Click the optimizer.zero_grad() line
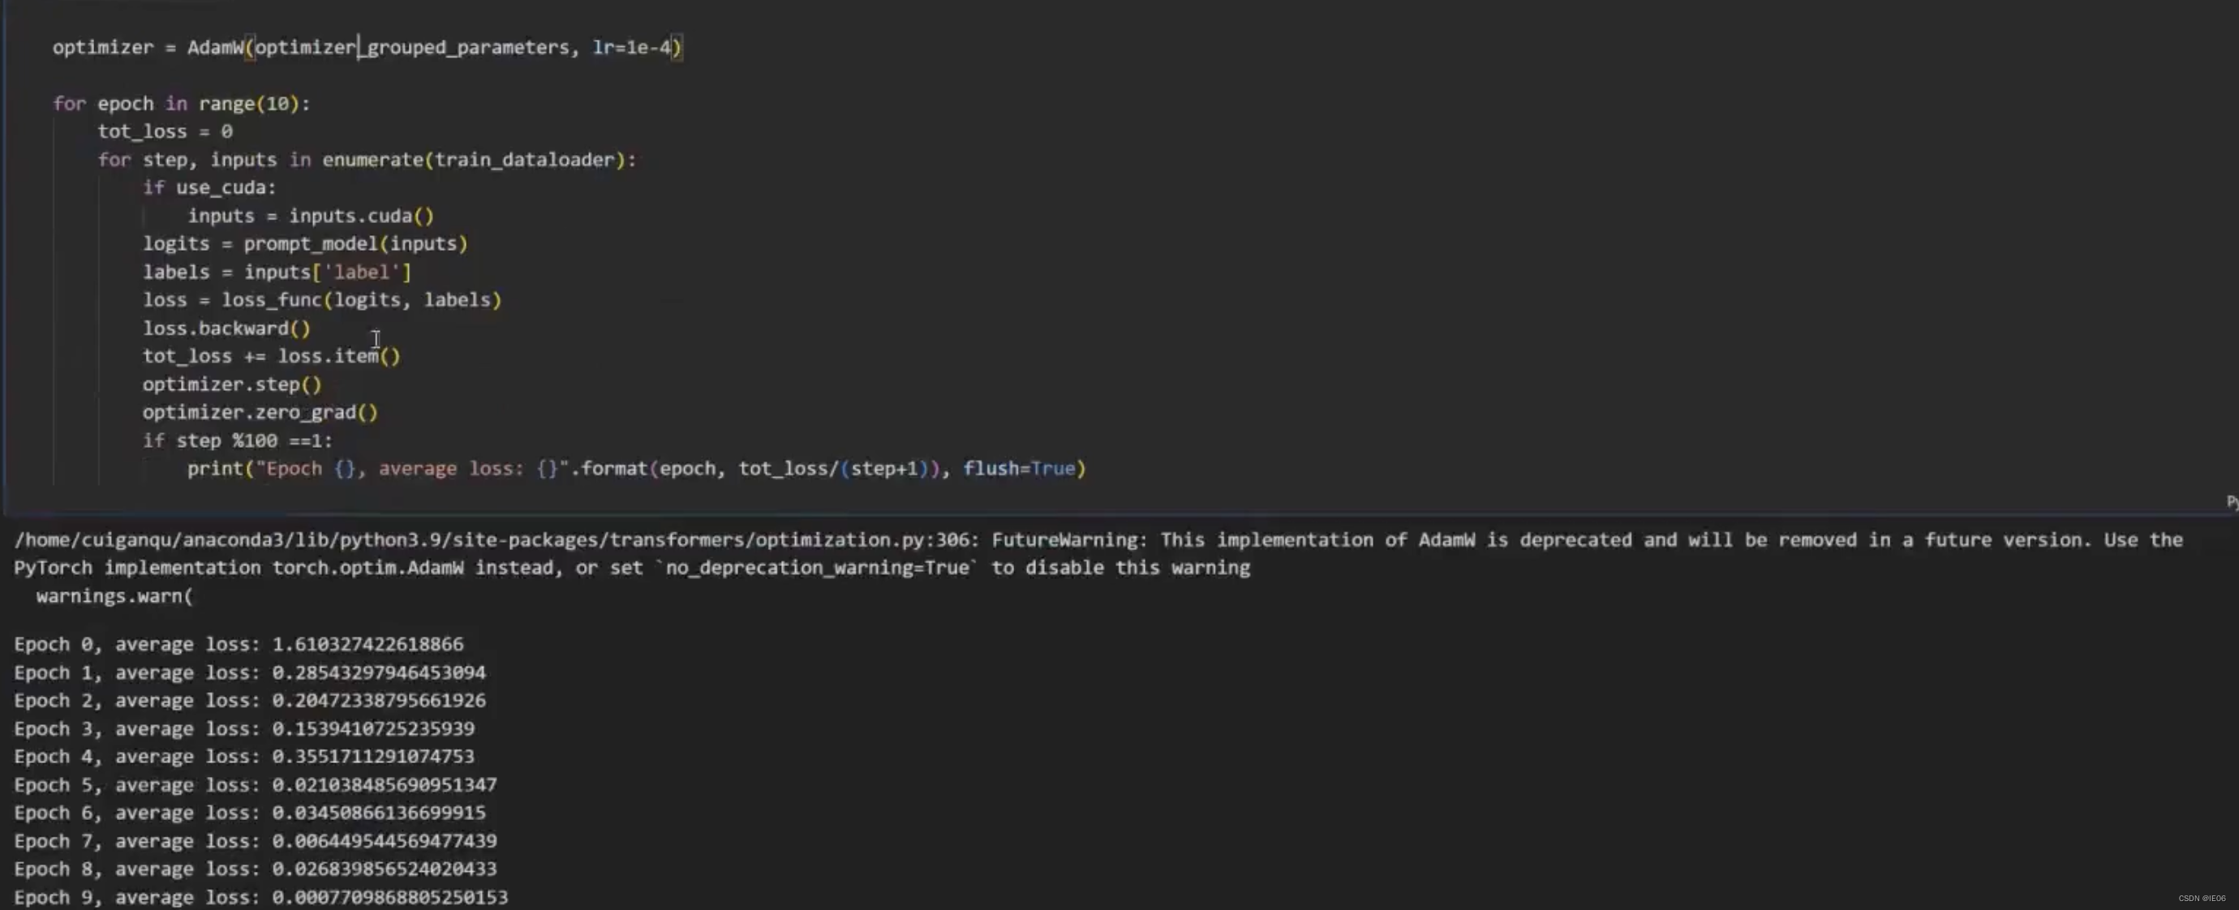The width and height of the screenshot is (2239, 910). [260, 412]
